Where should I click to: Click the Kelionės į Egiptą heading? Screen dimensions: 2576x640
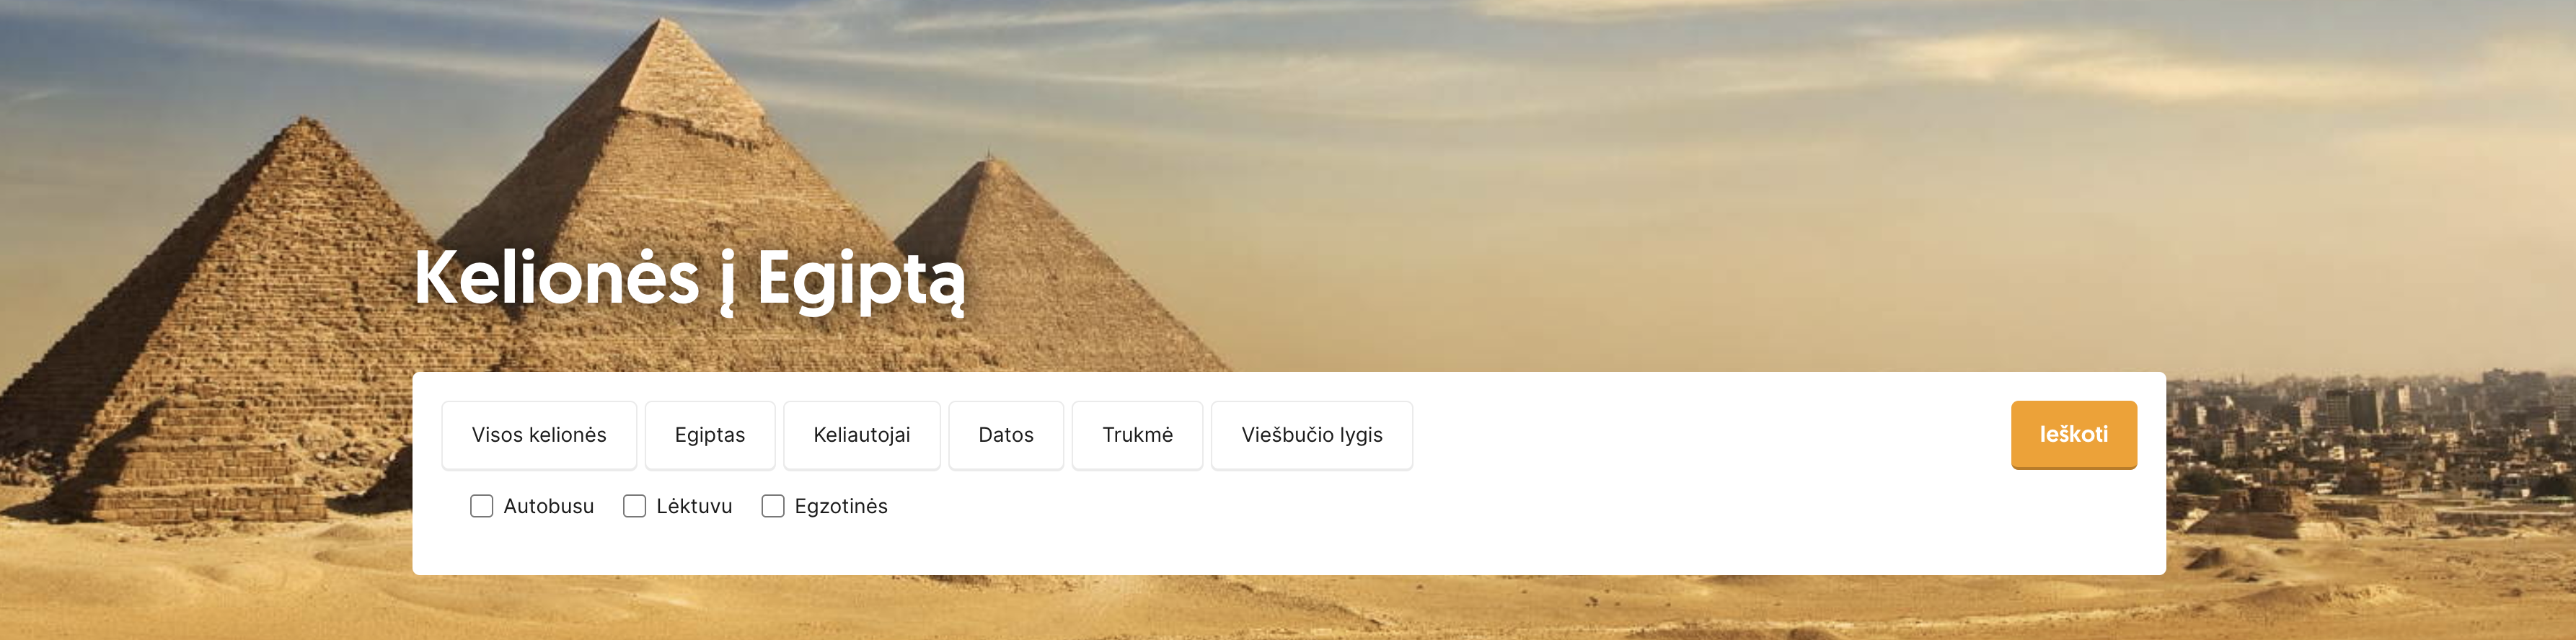click(690, 280)
